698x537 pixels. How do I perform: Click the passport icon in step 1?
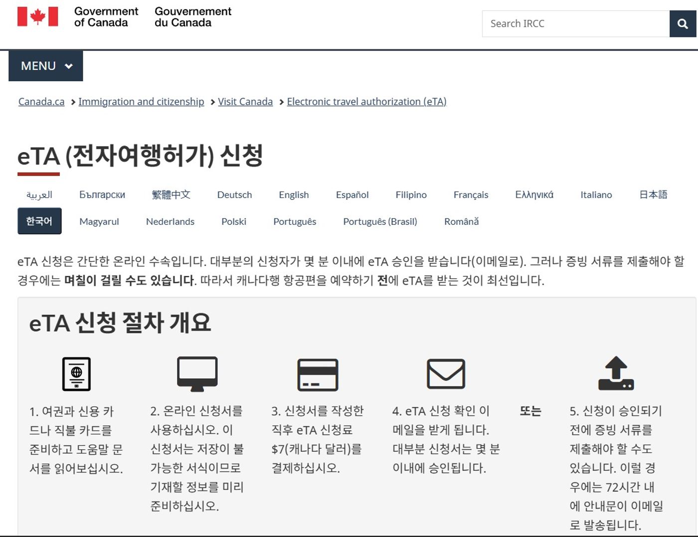tap(76, 373)
